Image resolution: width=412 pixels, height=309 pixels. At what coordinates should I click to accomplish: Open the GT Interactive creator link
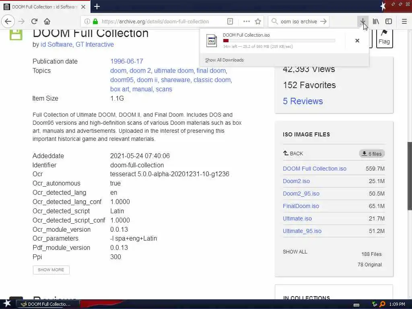click(95, 44)
